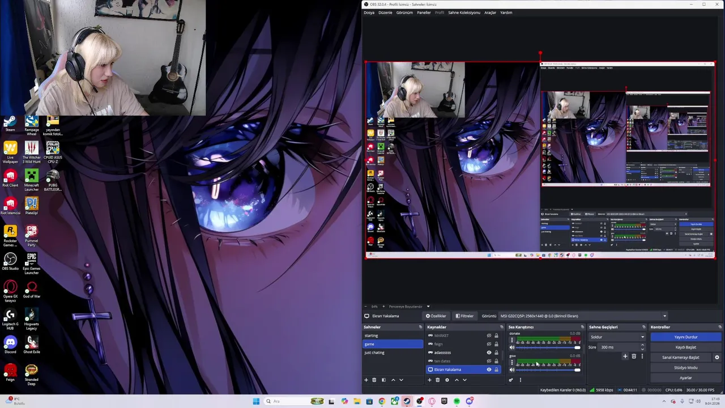Open scene filters icon in Sahneler toolbar
The height and width of the screenshot is (408, 725).
[383, 380]
